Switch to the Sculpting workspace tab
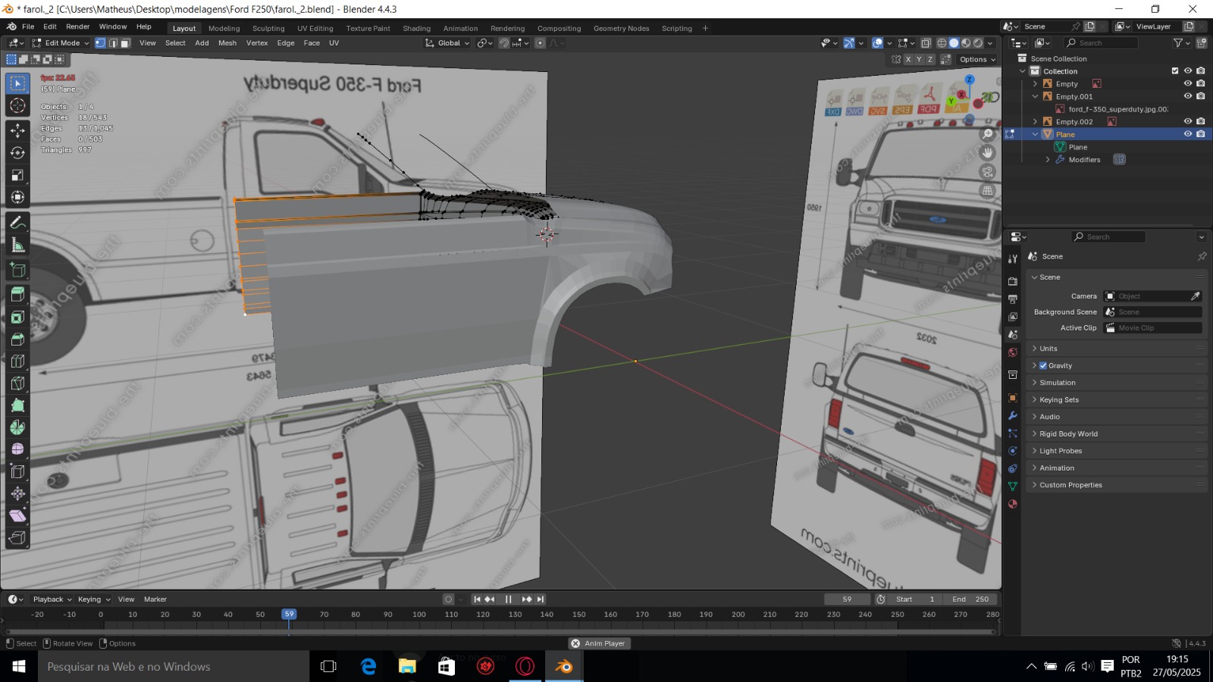 click(x=268, y=29)
